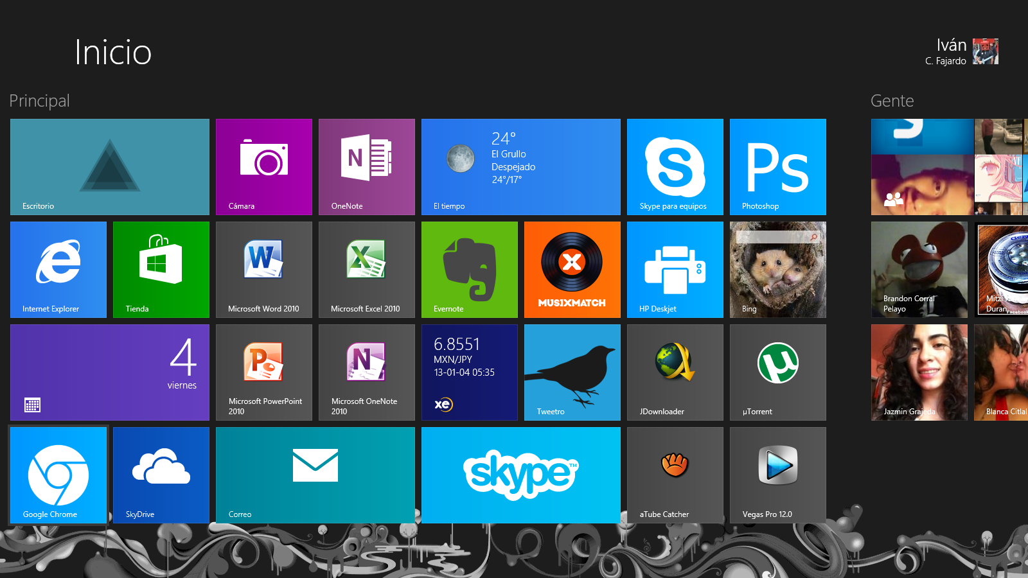Select the Gente group heading
This screenshot has width=1028, height=578.
coord(892,101)
